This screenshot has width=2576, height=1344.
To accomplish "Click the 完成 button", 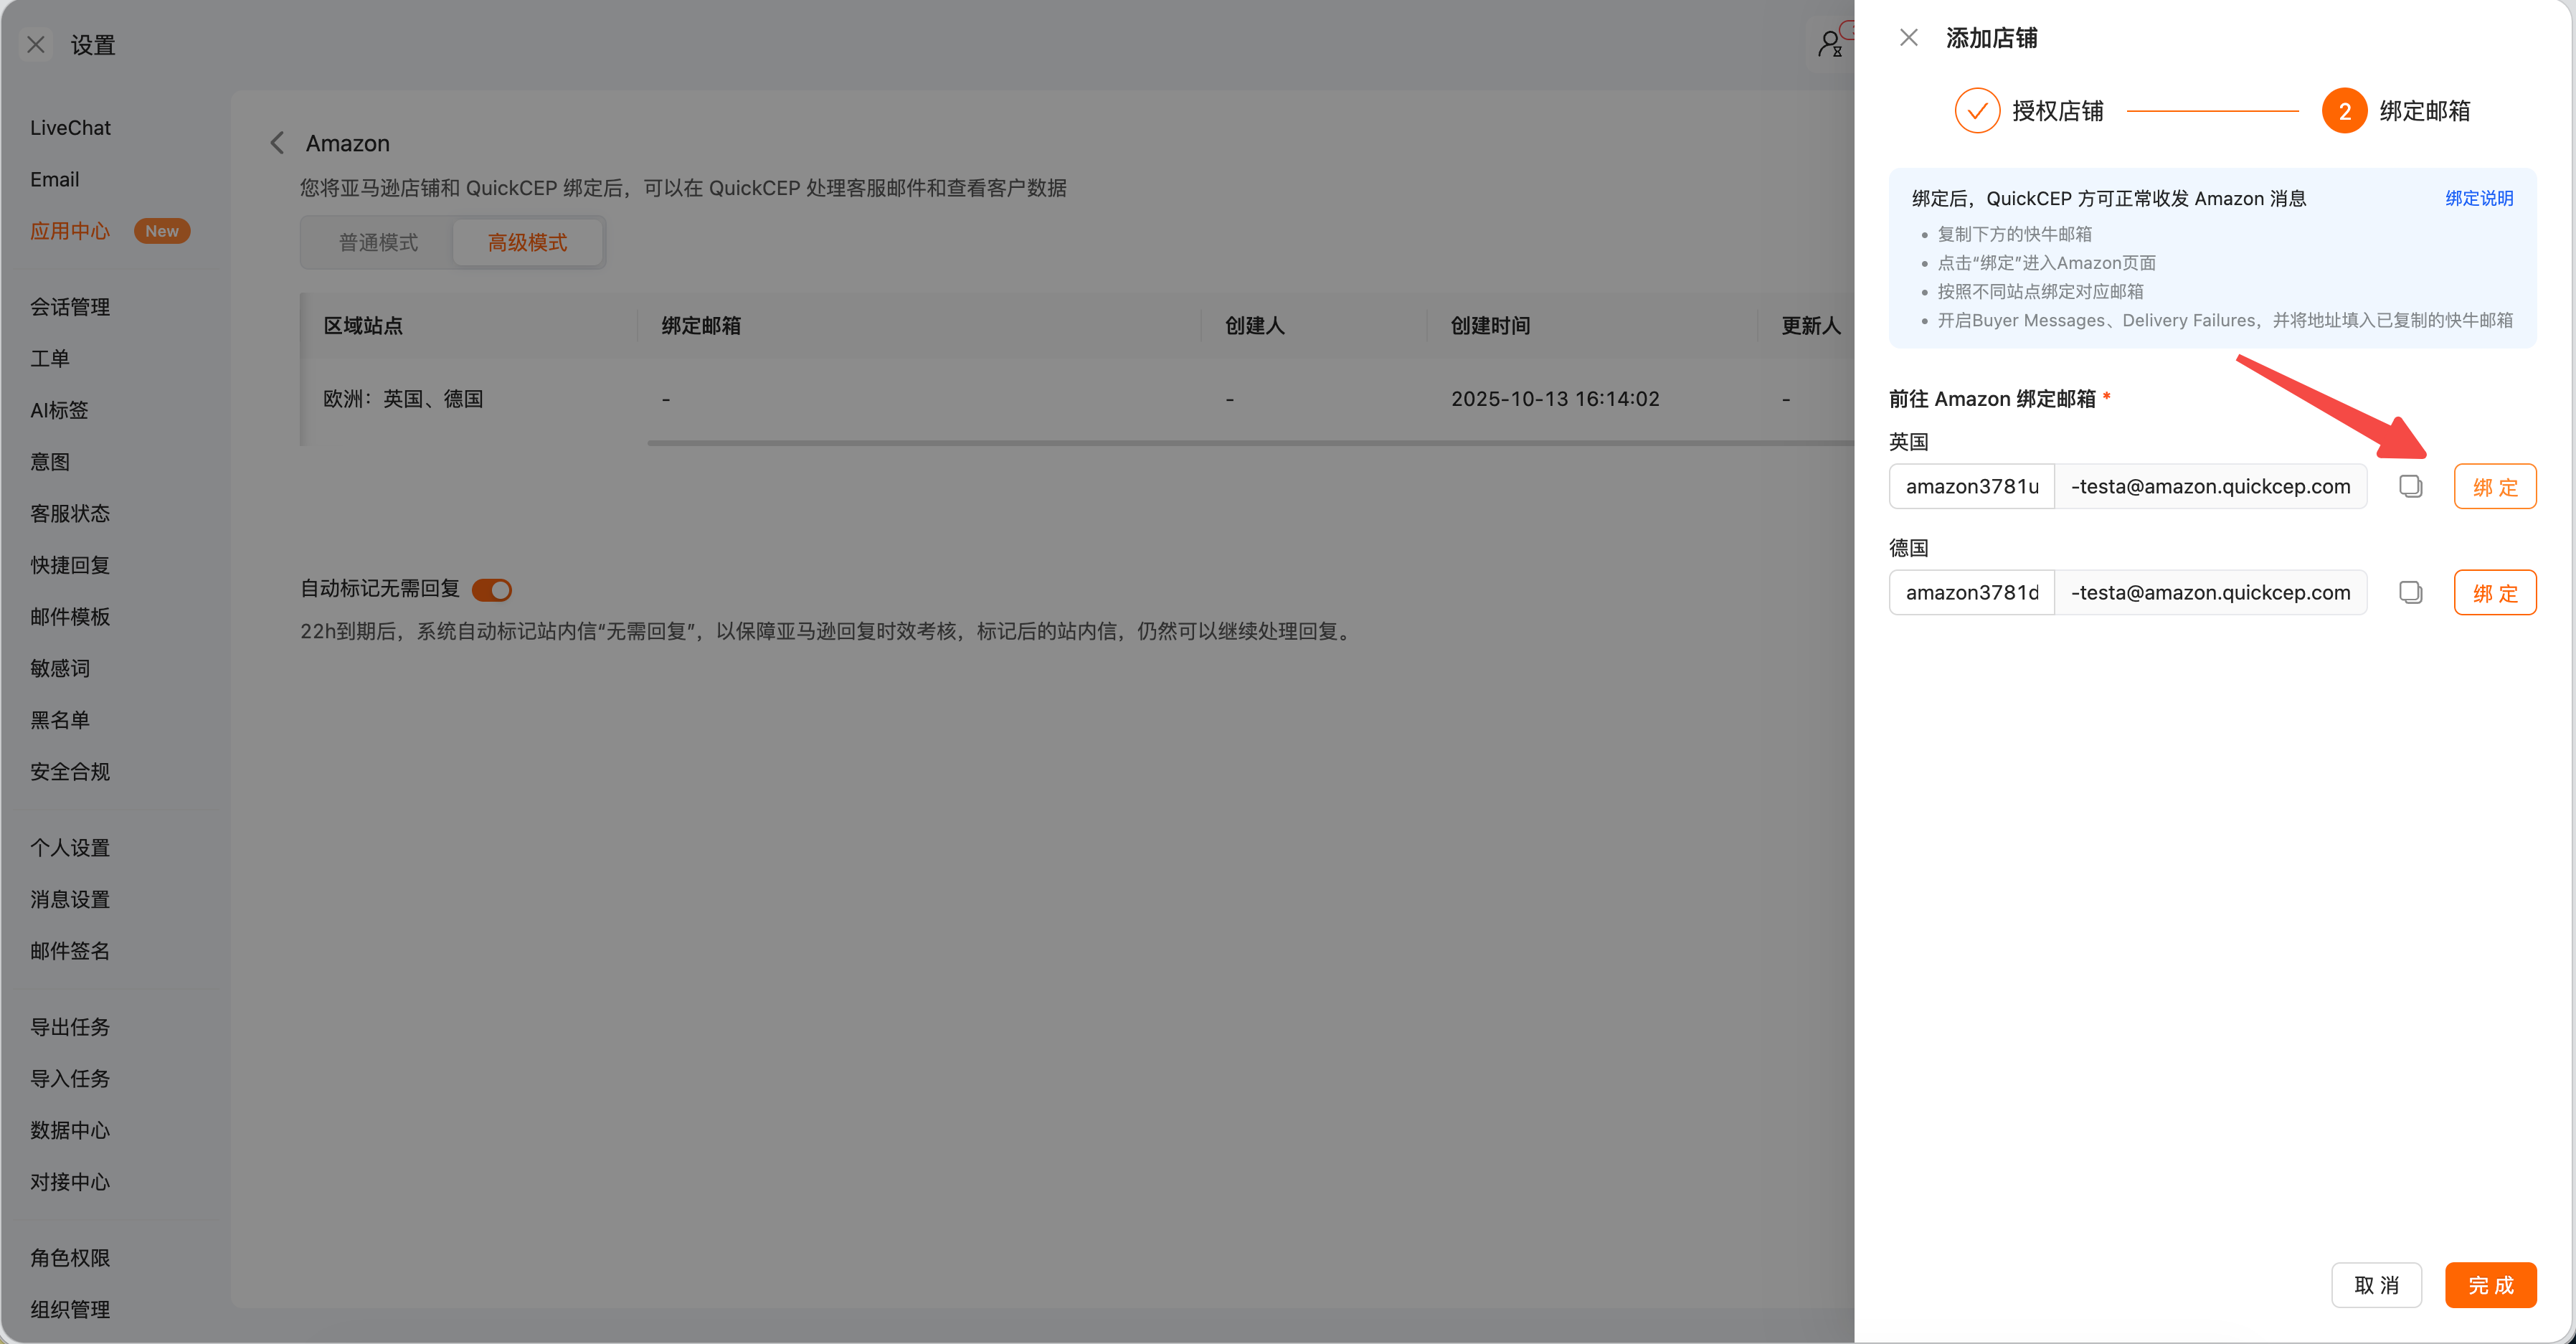I will tap(2490, 1285).
